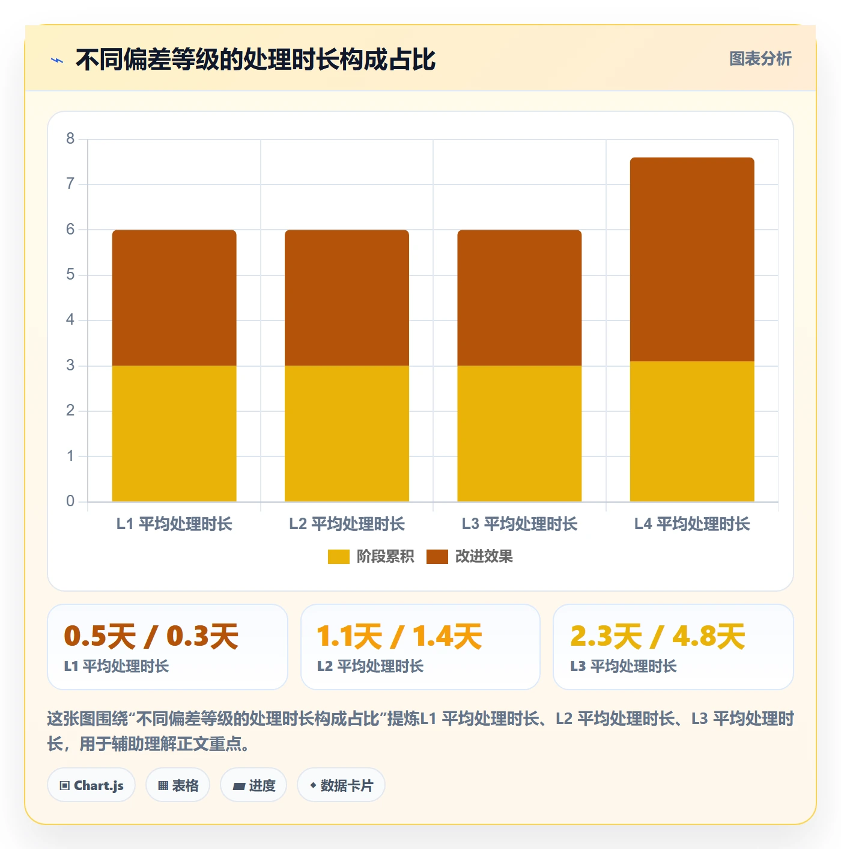The width and height of the screenshot is (841, 849).
Task: Click the square icon in Chart.js chip
Action: [x=65, y=786]
